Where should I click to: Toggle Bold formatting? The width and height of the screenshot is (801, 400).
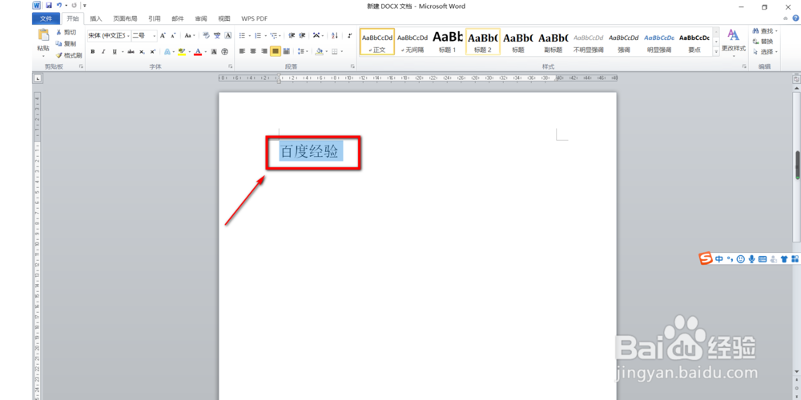pyautogui.click(x=92, y=51)
